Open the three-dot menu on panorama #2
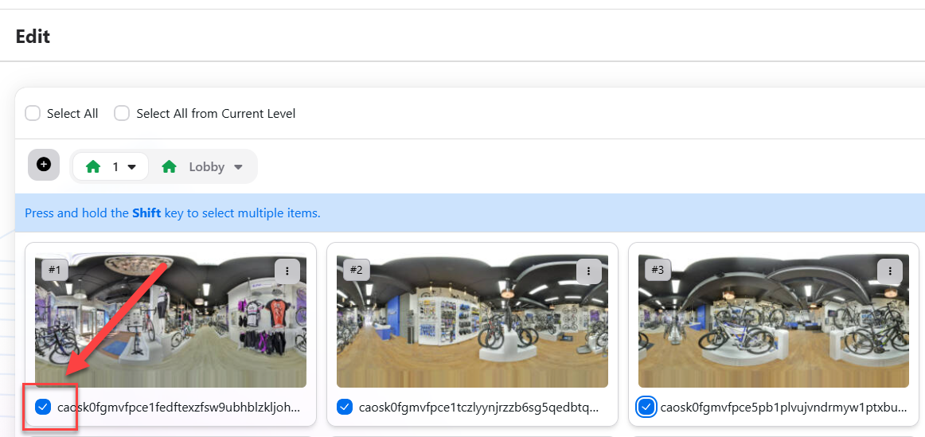 (588, 271)
